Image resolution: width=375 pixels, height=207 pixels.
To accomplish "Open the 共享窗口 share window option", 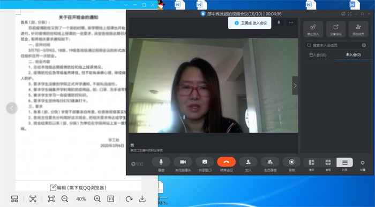I will coord(205,162).
